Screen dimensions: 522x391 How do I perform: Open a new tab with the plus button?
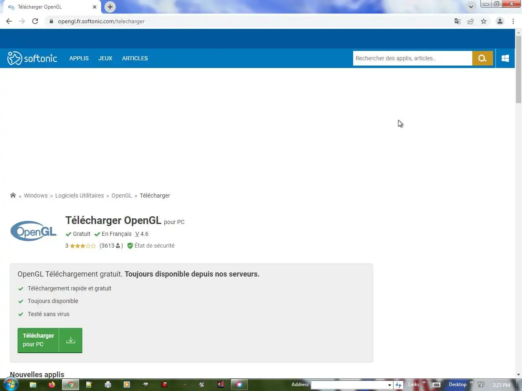[110, 7]
